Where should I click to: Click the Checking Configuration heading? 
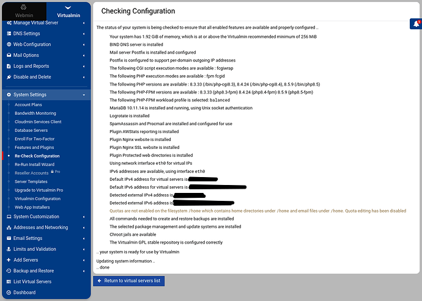[138, 11]
